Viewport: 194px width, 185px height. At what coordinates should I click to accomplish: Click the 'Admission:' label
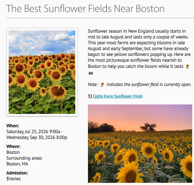17,173
